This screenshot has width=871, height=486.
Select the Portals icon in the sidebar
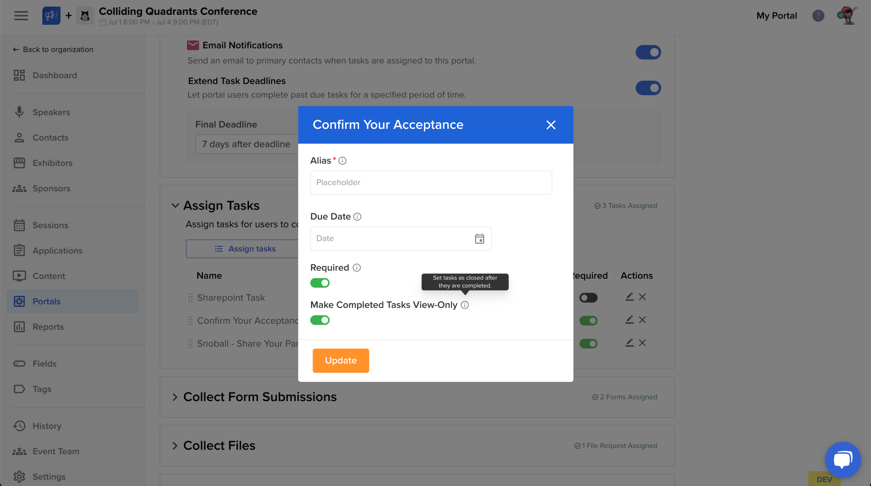19,301
